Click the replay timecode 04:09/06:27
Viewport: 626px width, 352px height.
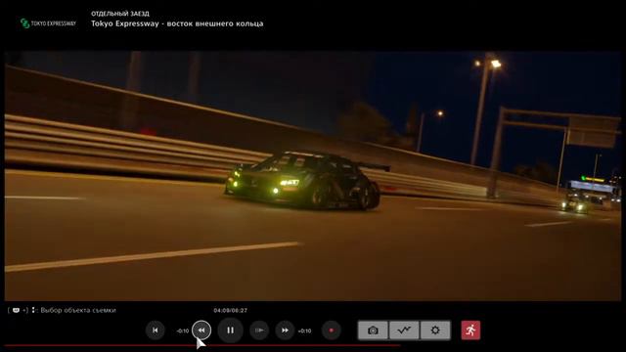231,311
